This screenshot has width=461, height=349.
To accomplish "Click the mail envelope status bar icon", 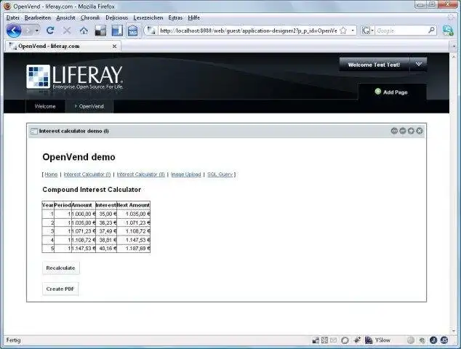I will click(x=333, y=340).
